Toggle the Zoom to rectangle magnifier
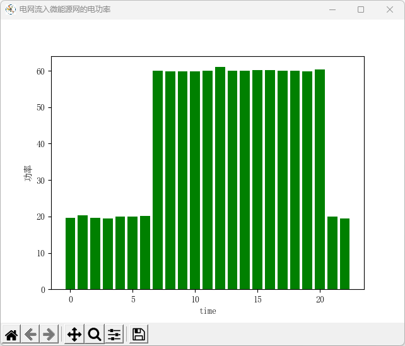Screen dimensions: 405x346 click(95, 335)
